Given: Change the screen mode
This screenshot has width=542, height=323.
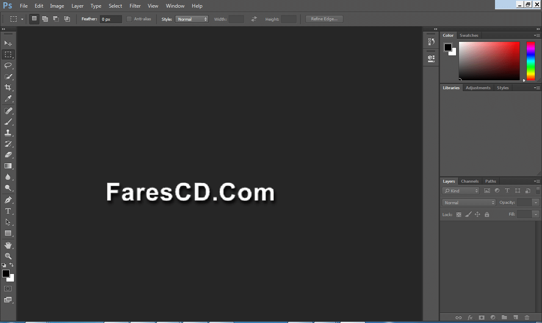Looking at the screenshot, I should click(x=8, y=300).
